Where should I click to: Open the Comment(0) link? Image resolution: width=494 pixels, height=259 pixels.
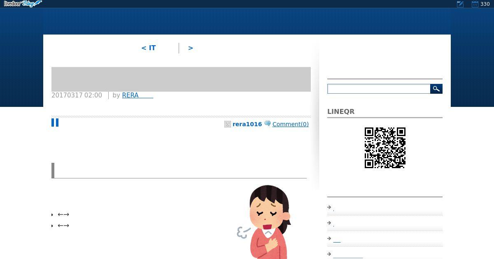click(x=290, y=124)
